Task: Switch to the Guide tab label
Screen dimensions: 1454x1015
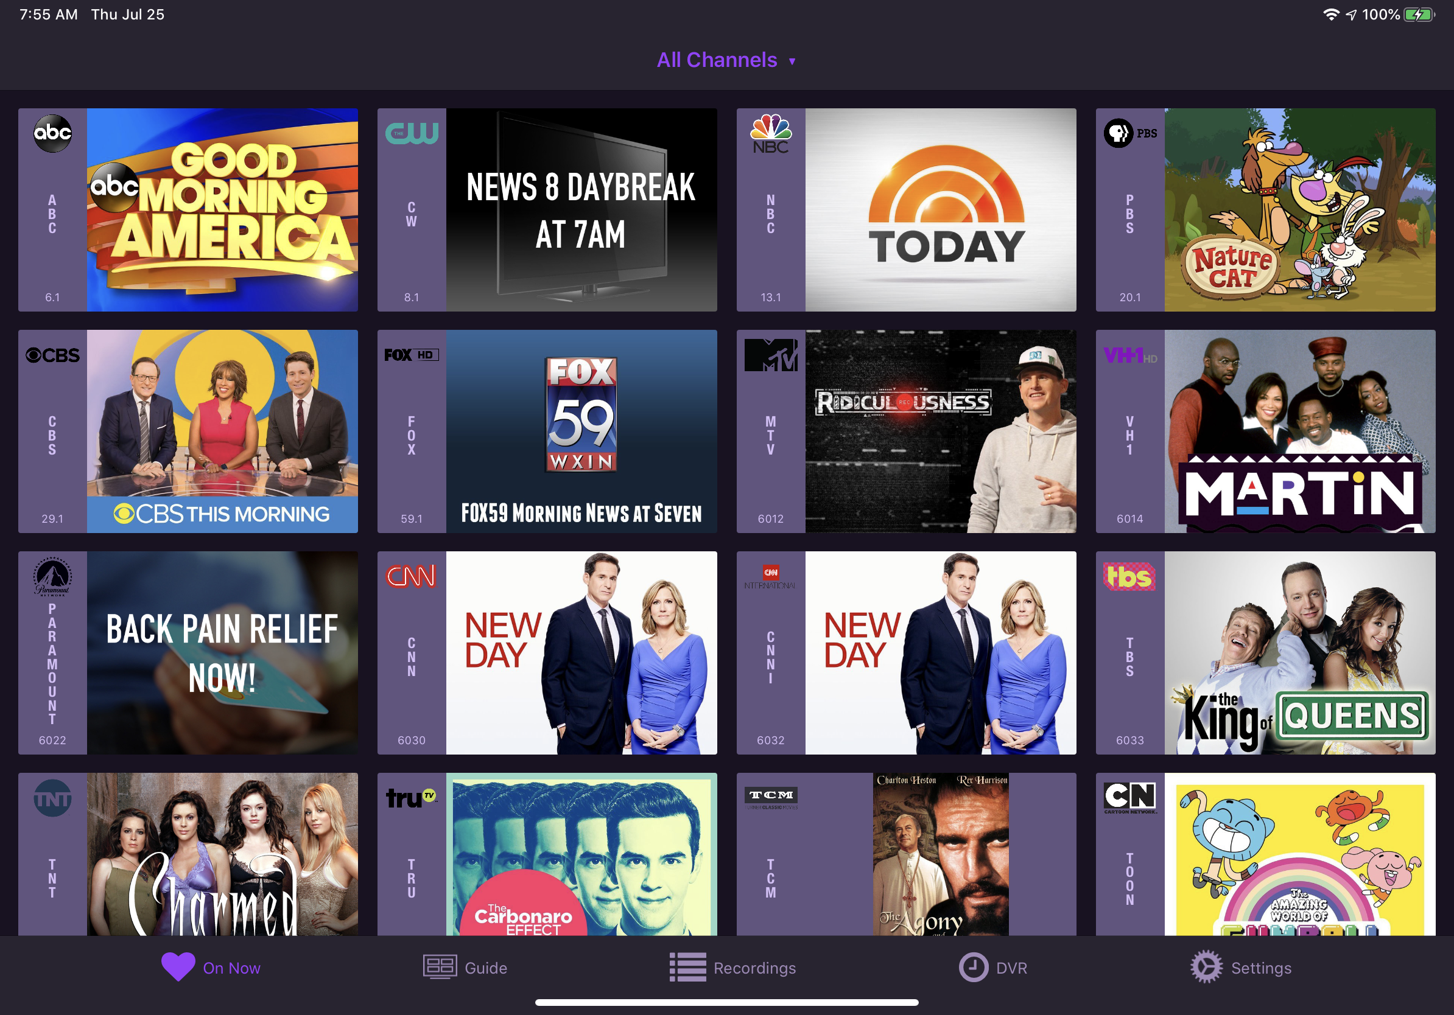Action: [486, 968]
